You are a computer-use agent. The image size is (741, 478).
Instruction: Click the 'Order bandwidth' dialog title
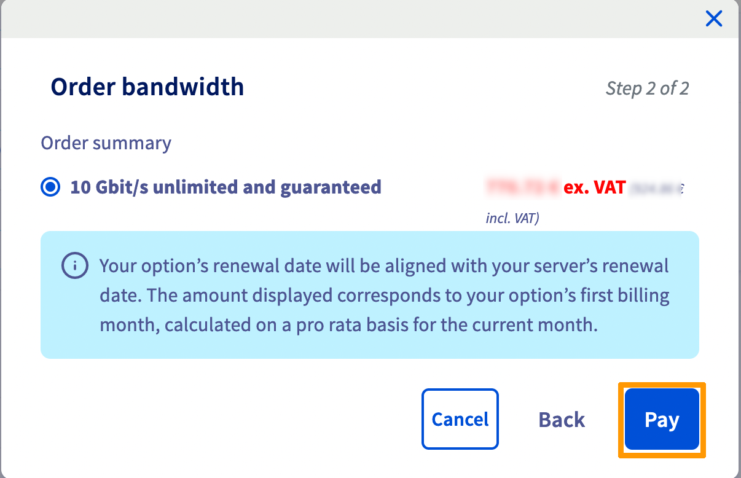click(x=147, y=87)
